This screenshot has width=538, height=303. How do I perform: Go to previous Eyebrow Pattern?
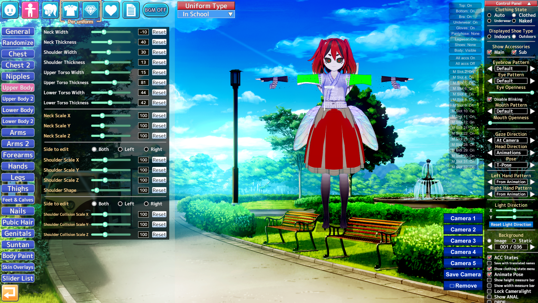coord(490,68)
